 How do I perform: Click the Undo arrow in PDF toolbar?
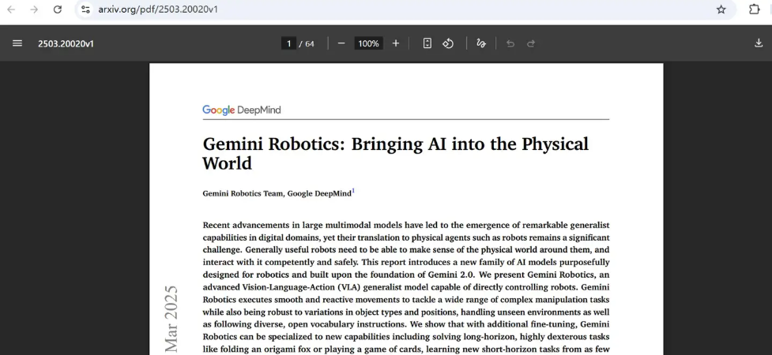[x=510, y=43]
